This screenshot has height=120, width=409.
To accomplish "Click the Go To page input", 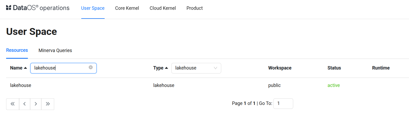I will click(x=283, y=103).
